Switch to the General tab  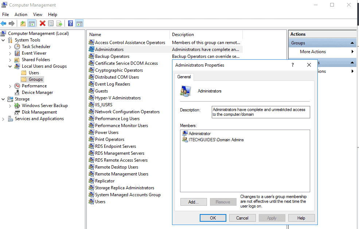(x=184, y=77)
